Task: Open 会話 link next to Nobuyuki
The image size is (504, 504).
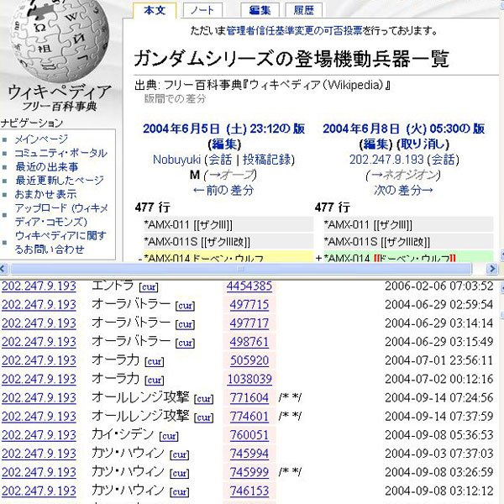Action: pos(220,160)
